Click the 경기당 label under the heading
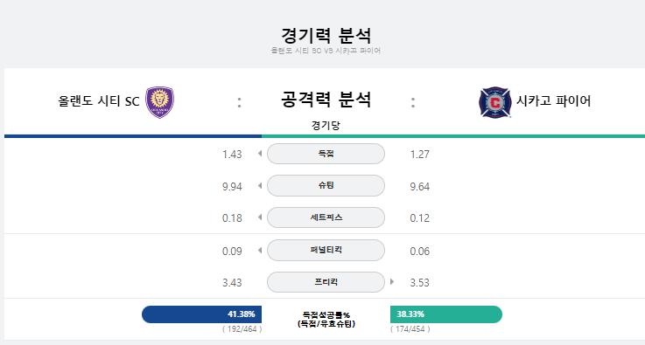Screen dimensions: 645x345 coord(326,125)
